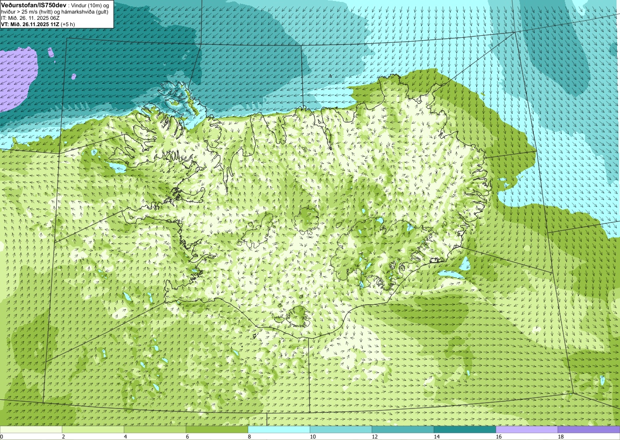Click the "Veðurstofan/IS750dev" title text
The image size is (620, 440).
(33, 4)
